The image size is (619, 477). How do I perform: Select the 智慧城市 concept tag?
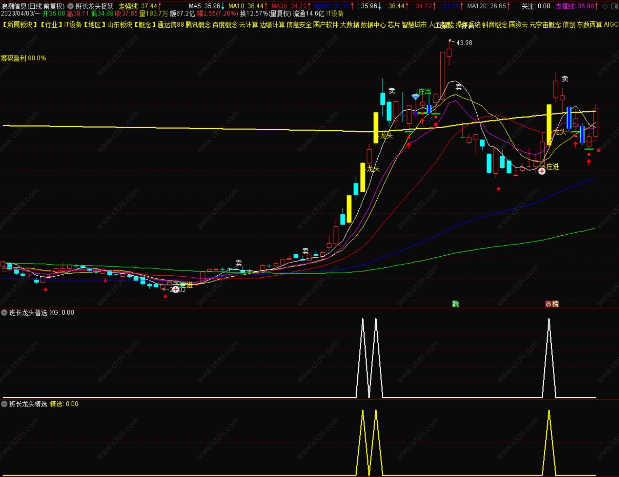(x=414, y=25)
